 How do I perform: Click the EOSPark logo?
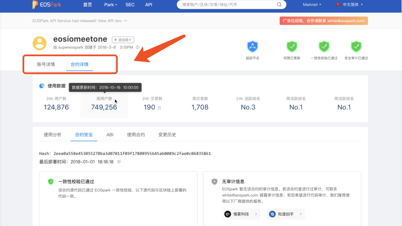pos(47,4)
